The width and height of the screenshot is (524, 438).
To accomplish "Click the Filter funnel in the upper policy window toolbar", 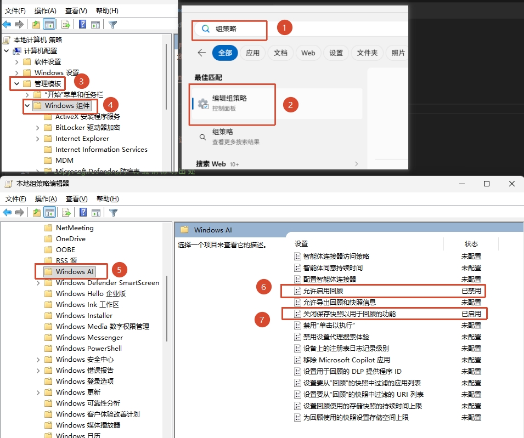I will click(112, 24).
